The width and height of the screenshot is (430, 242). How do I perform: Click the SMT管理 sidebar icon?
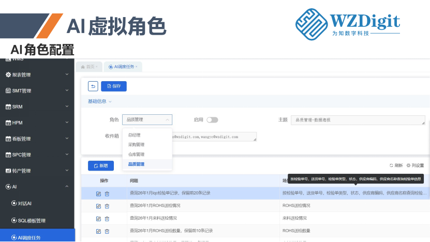[x=8, y=90]
